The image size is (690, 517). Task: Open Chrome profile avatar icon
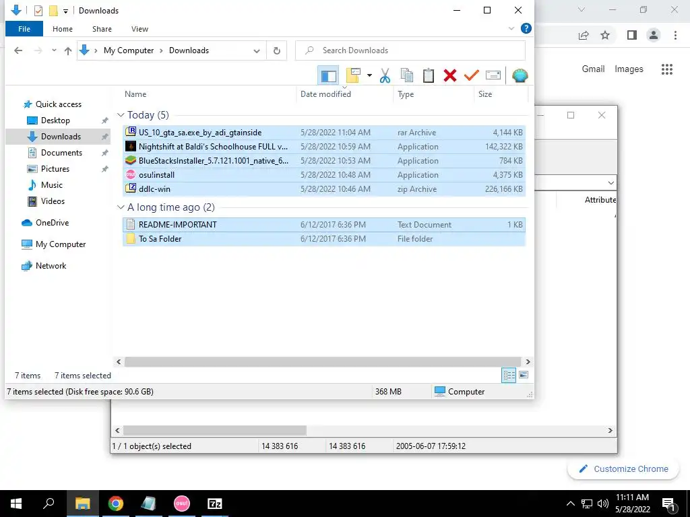(654, 35)
